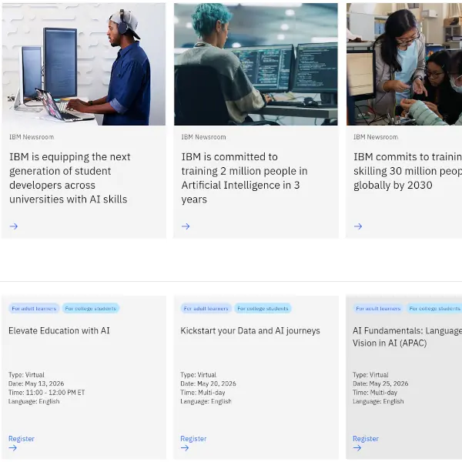Select 'Kickstart your Data and AI journeys' title
This screenshot has height=462, width=462.
250,331
